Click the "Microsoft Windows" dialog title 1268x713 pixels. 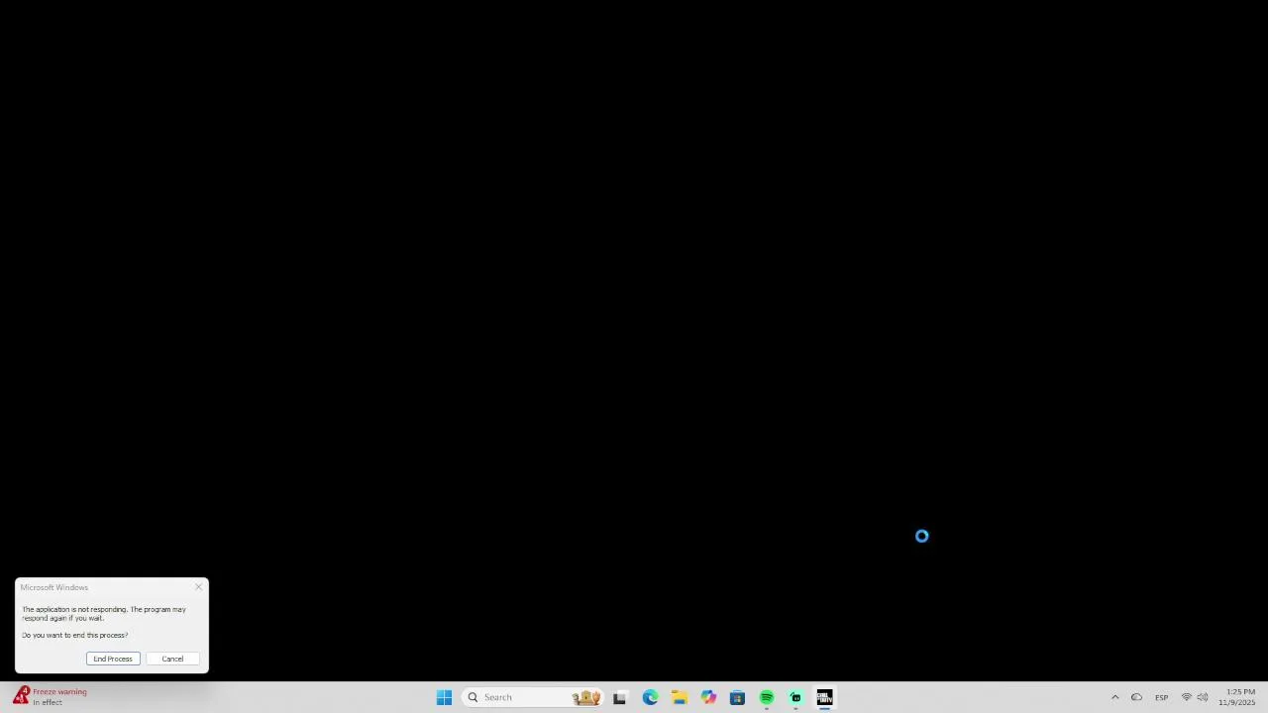[54, 587]
